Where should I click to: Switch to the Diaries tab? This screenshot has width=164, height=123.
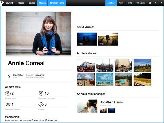click(x=42, y=3)
